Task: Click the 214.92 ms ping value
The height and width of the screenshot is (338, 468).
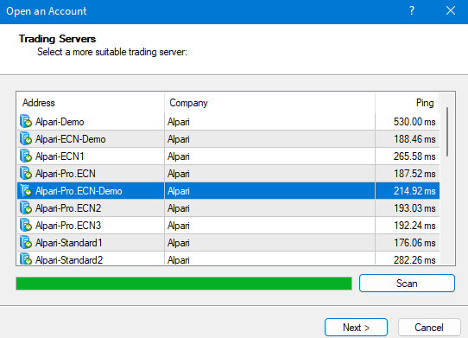Action: [x=414, y=191]
